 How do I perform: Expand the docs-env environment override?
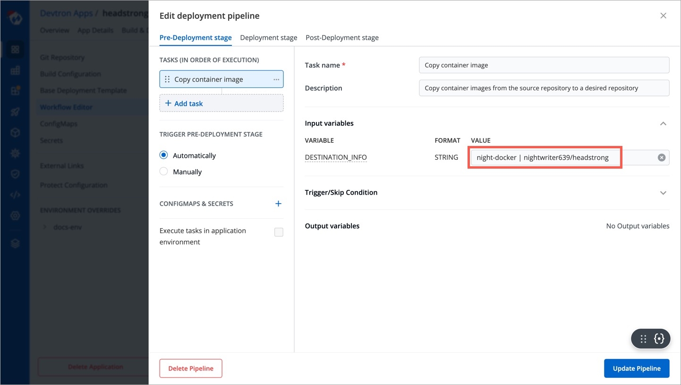click(45, 227)
